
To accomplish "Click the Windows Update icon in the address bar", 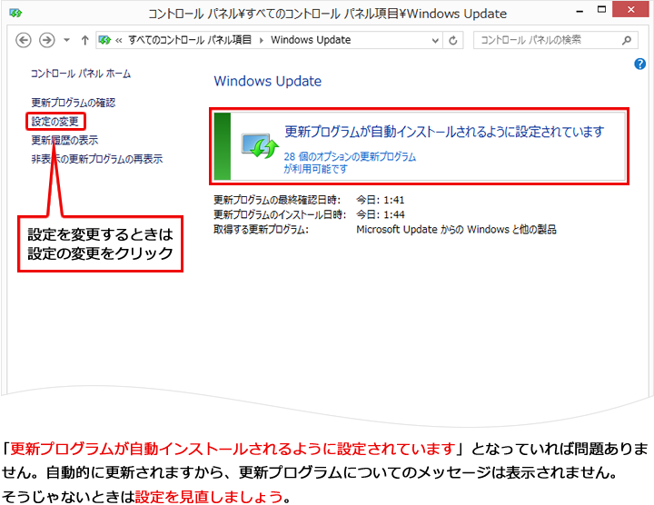I will [x=104, y=40].
